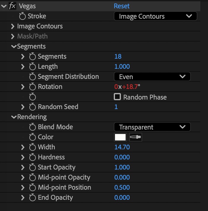The height and width of the screenshot is (211, 208).
Task: Enable keyframing with the Length stopwatch
Action: pyautogui.click(x=33, y=67)
